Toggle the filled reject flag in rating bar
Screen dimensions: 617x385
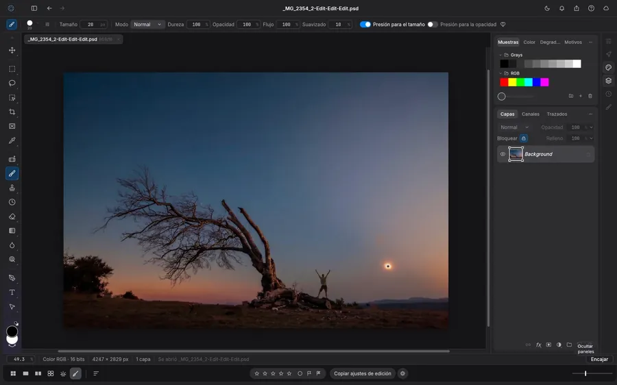point(318,373)
